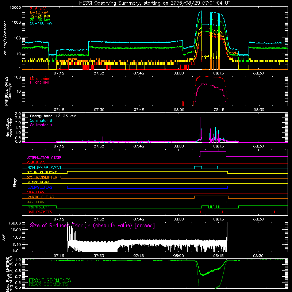Click the 'Size of Reduced Triangle' panel title
This screenshot has width=292, height=292.
pyautogui.click(x=92, y=226)
